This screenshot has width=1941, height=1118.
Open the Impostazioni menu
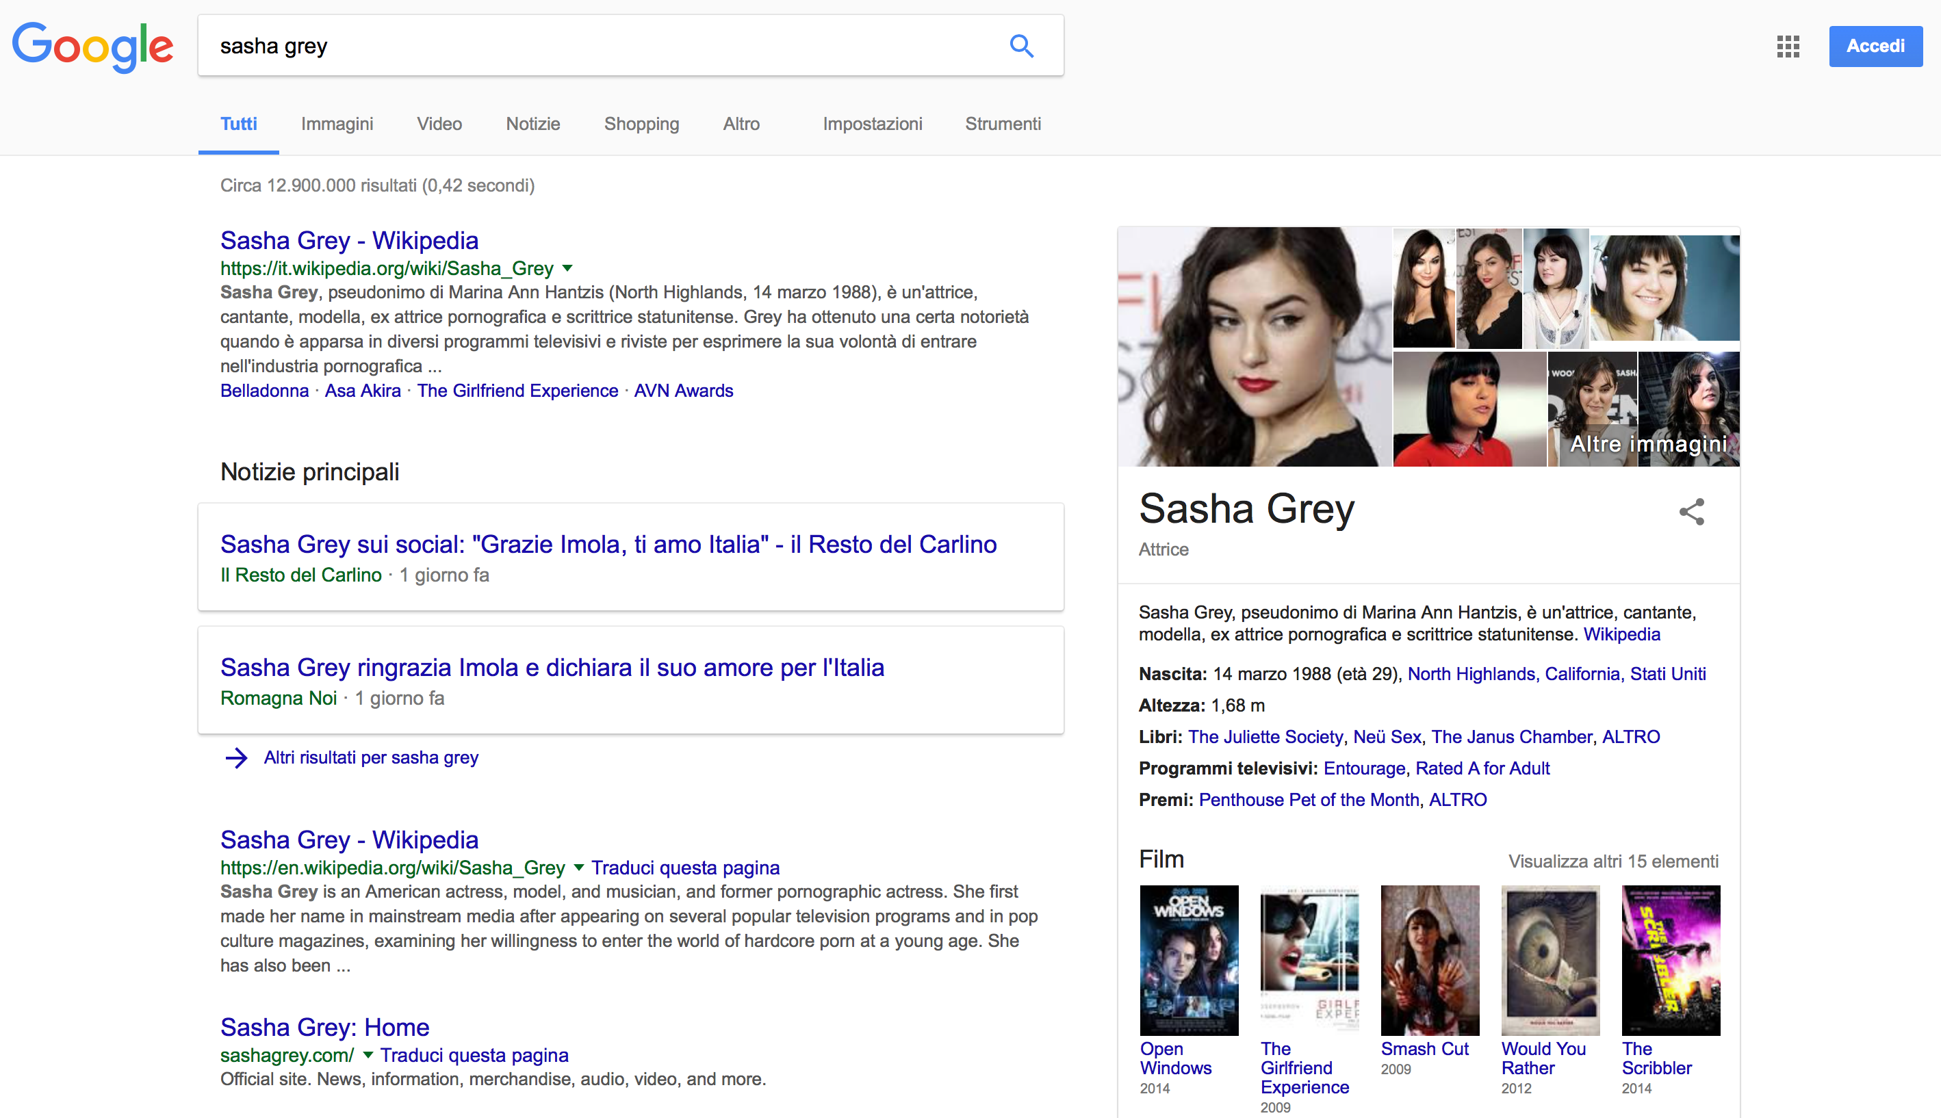point(873,125)
